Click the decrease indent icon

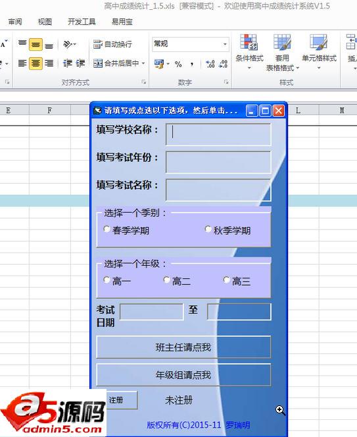68,63
